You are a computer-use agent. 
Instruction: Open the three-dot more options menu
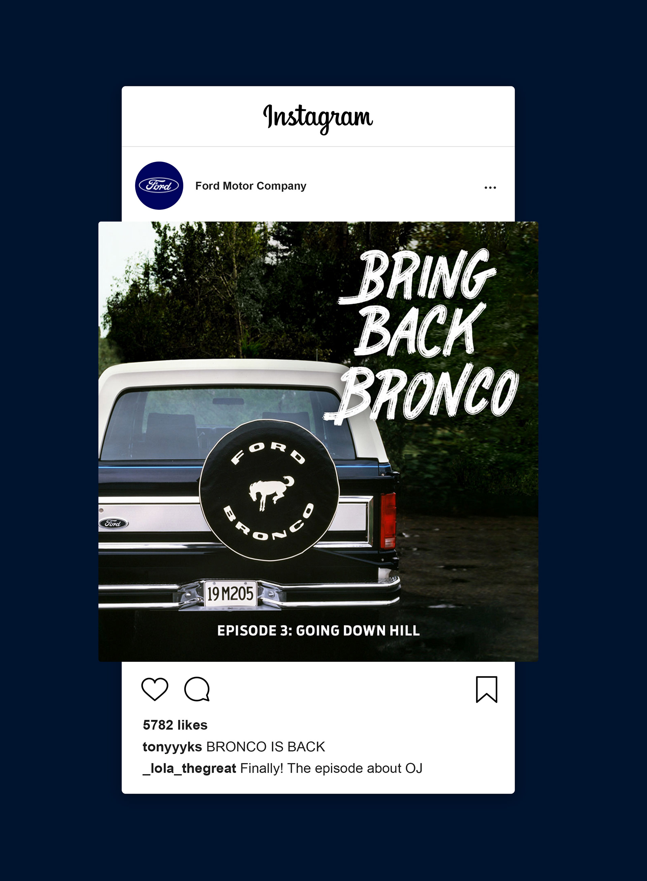click(x=490, y=188)
